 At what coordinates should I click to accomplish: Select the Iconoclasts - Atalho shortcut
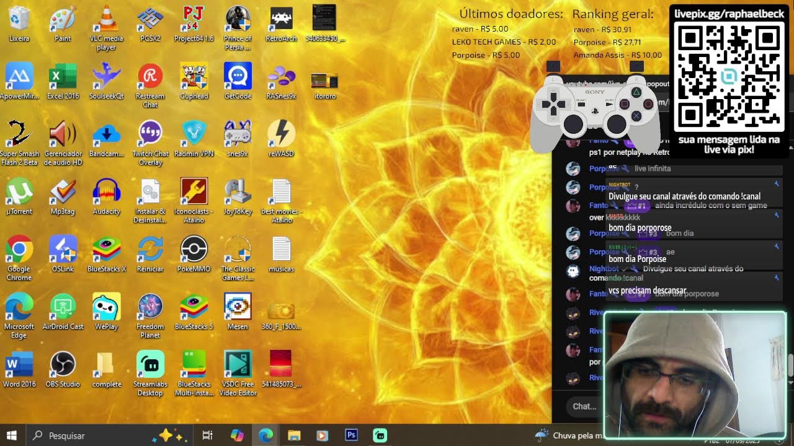[194, 201]
